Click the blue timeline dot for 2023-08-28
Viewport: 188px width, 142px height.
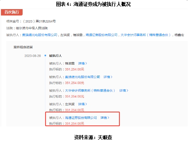pyautogui.click(x=45, y=55)
